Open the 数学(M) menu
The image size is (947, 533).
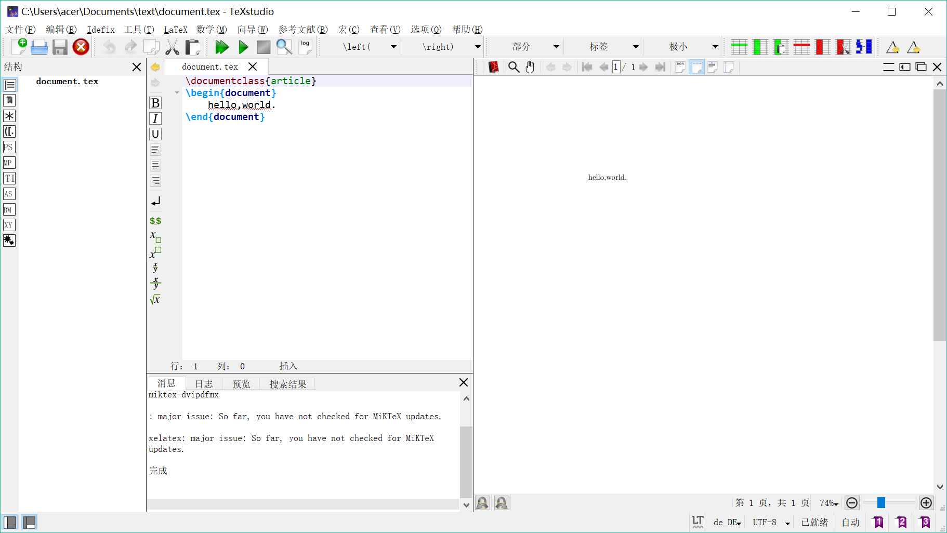click(212, 30)
